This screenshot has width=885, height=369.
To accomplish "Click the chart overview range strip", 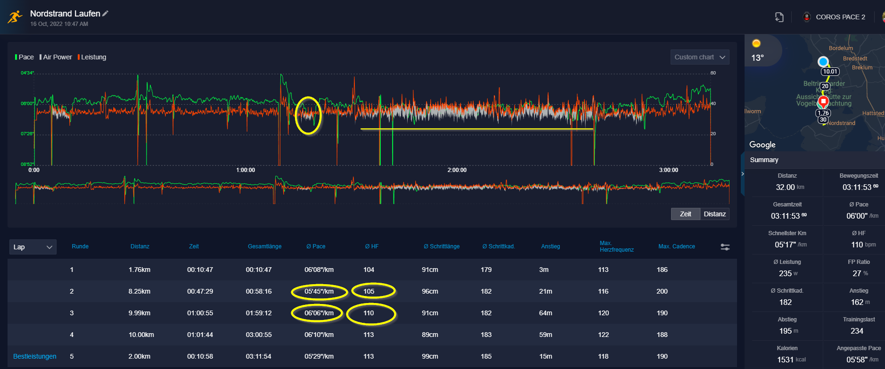I will pos(372,189).
